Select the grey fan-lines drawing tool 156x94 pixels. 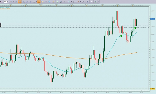(x=74, y=1)
